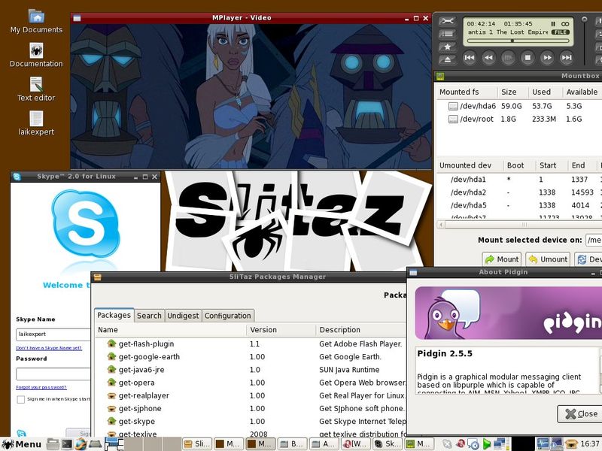This screenshot has width=602, height=451.
Task: Open My Documents desktop icon
Action: pos(36,22)
